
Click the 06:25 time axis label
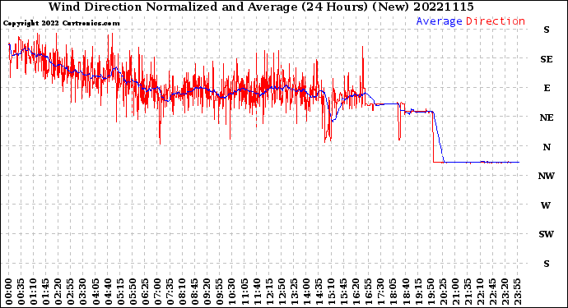[x=145, y=292]
